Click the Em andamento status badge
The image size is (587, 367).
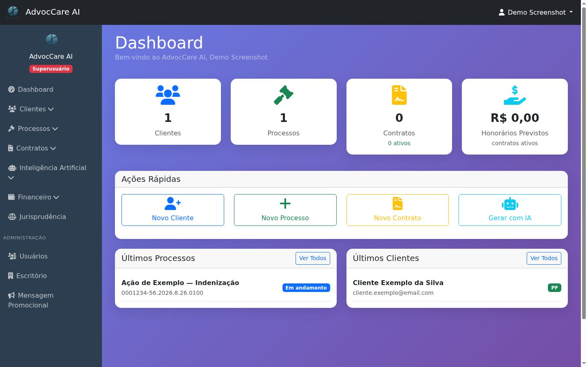(306, 288)
